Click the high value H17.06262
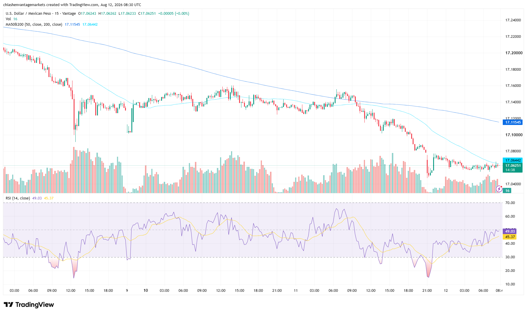Screen dimensions: 527x314 (107, 14)
